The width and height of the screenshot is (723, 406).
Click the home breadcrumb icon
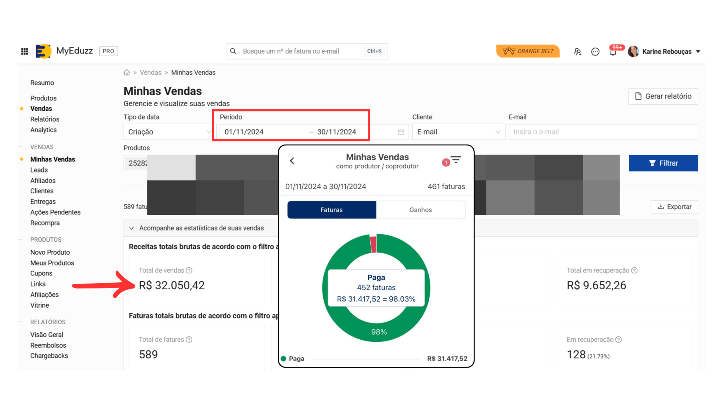click(127, 72)
